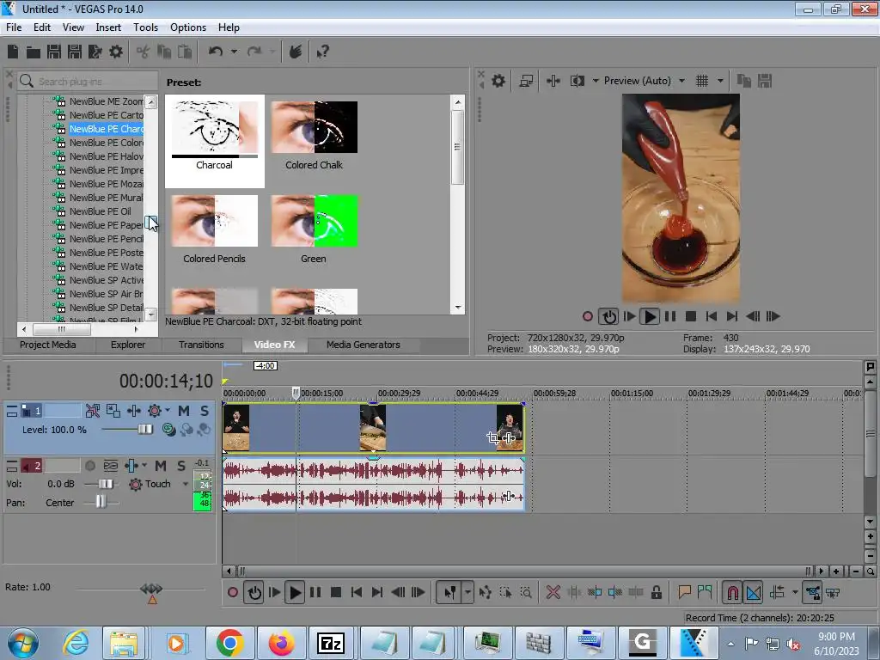The height and width of the screenshot is (660, 880).
Task: Click Event Pan/Crop icon on video clip
Action: [x=492, y=437]
